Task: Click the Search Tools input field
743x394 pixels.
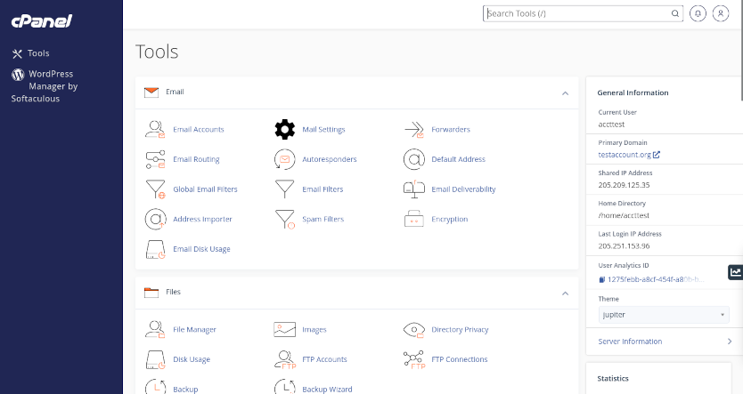Action: 579,14
